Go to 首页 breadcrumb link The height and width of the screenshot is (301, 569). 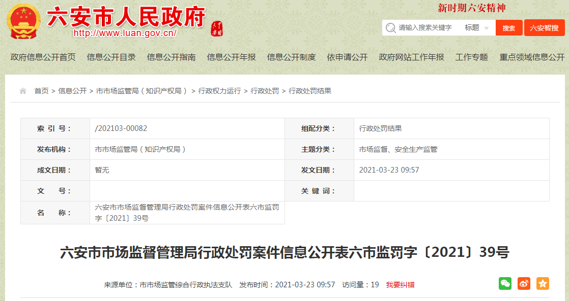tap(41, 91)
